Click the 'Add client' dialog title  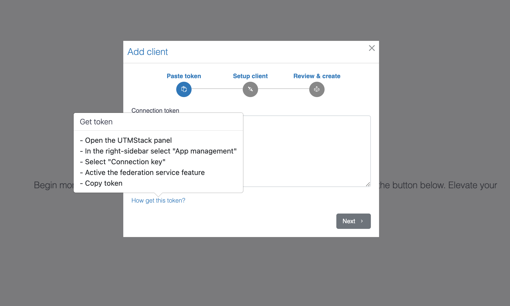[148, 52]
